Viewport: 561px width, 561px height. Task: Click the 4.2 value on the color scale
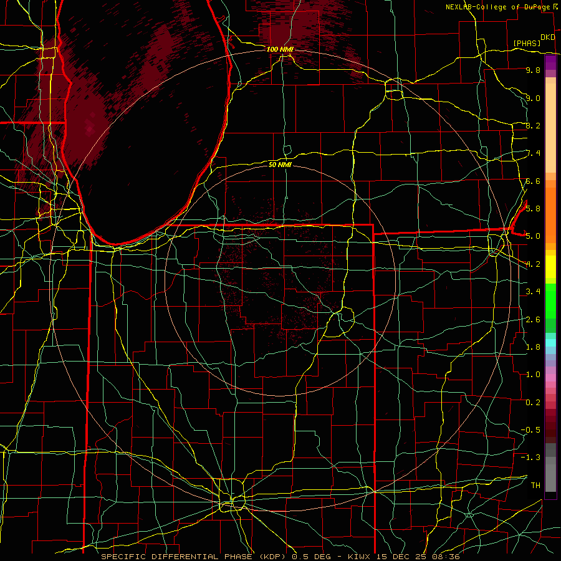tap(533, 264)
